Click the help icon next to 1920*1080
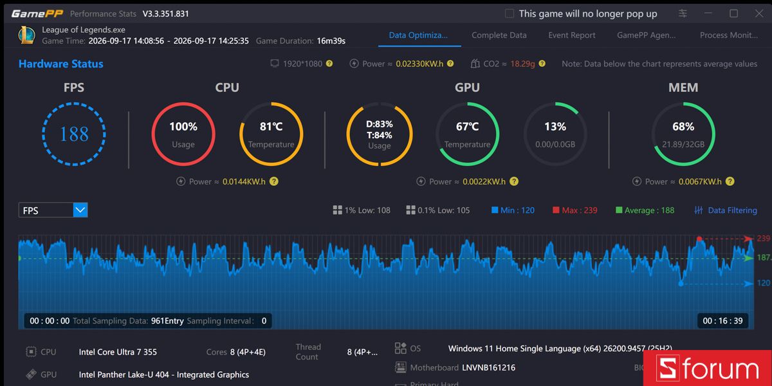 [x=329, y=64]
